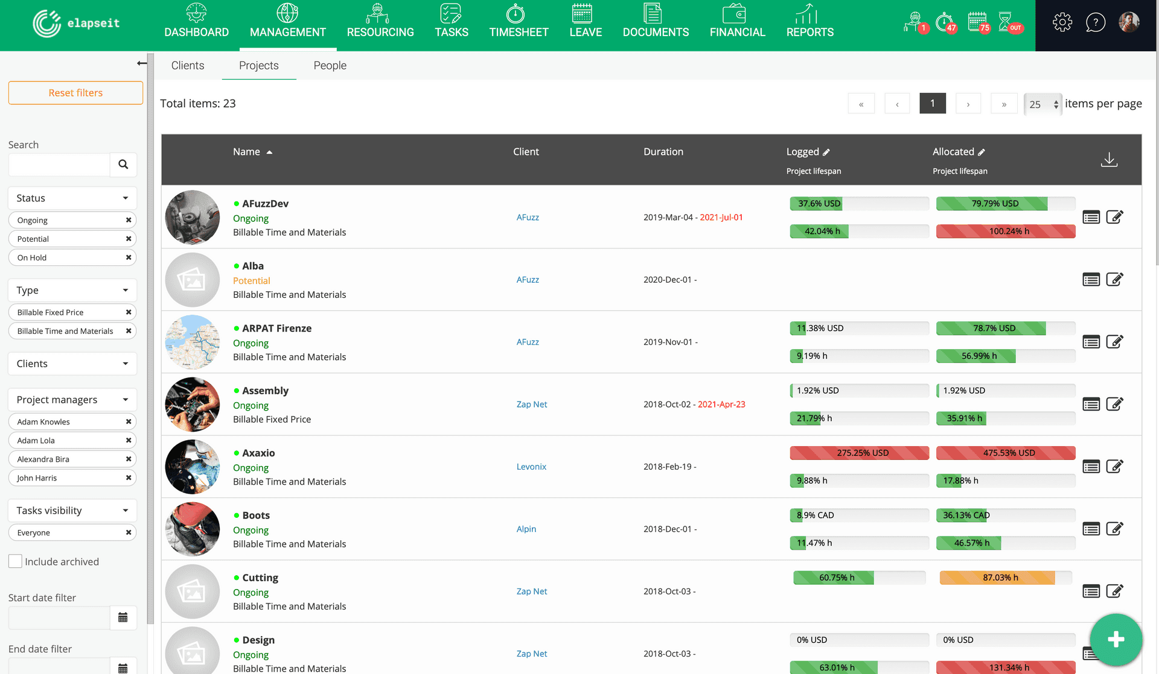Click the AFuzz client link for Alba project
Image resolution: width=1159 pixels, height=674 pixels.
(527, 279)
